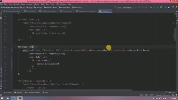178x100 pixels.
Task: Click the book-rest-api-reactjs project breadcrumb
Action: [x=10, y=7]
